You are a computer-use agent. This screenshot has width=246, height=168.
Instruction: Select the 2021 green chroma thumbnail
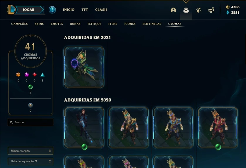pyautogui.click(x=84, y=67)
